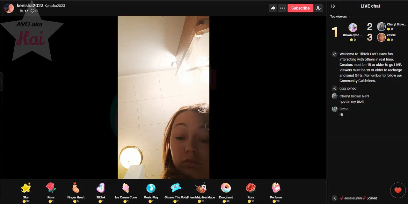Viewport: 408px width, 204px height.
Task: Open the three-dot more options menu
Action: (x=282, y=8)
